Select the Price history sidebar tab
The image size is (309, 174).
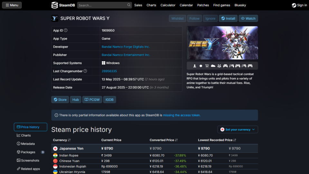coord(31,127)
